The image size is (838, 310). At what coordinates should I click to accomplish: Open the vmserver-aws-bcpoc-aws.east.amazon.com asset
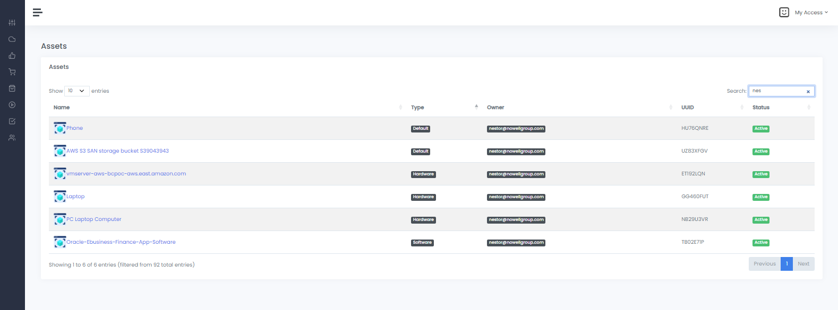tap(126, 174)
